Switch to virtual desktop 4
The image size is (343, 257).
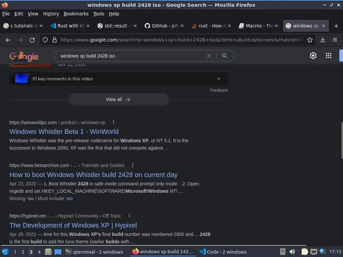(x=39, y=252)
